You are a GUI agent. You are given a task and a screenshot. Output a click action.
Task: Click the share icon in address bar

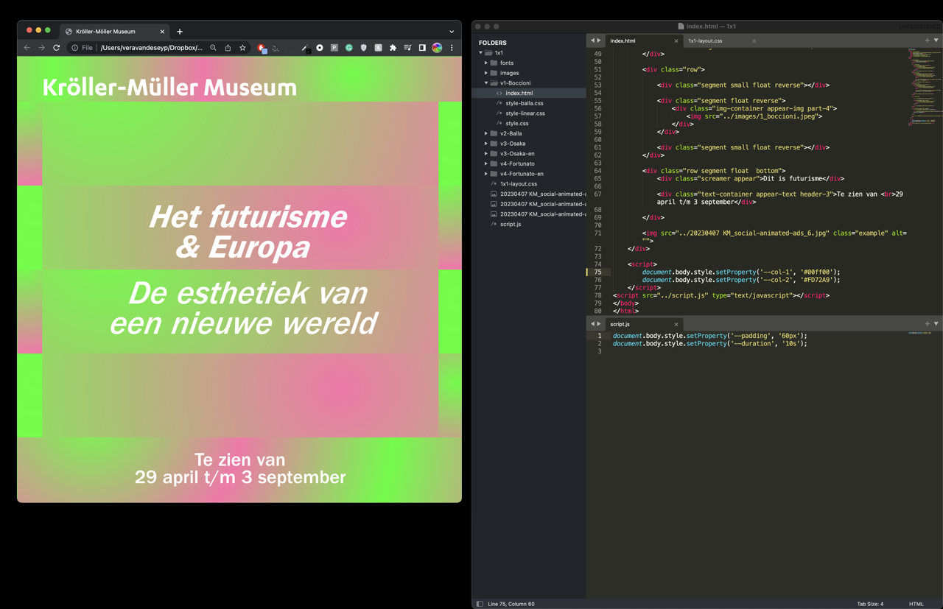228,48
